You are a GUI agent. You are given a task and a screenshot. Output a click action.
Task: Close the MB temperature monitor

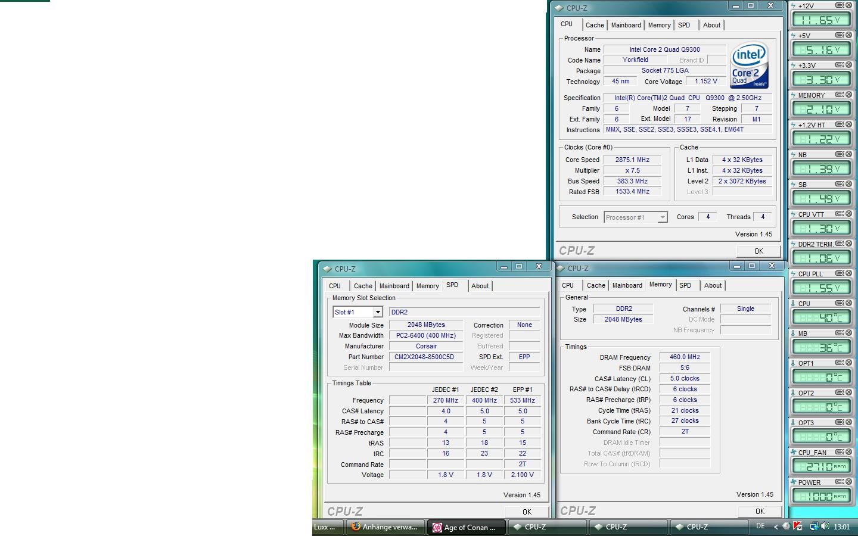coord(848,333)
